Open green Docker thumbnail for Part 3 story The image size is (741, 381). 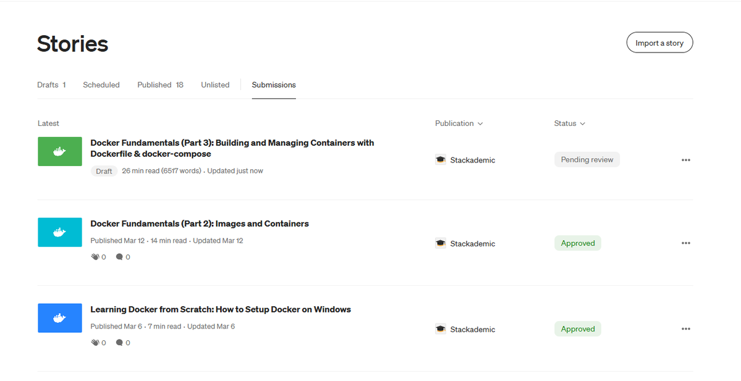pos(60,151)
